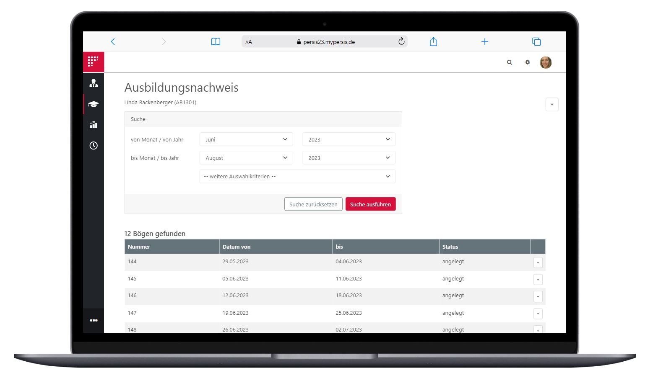The image size is (653, 378).
Task: Select the graduation cap training icon
Action: (x=94, y=104)
